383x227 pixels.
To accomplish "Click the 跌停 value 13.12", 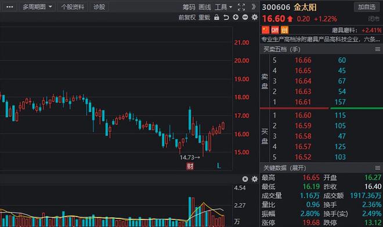I will 373,222.
